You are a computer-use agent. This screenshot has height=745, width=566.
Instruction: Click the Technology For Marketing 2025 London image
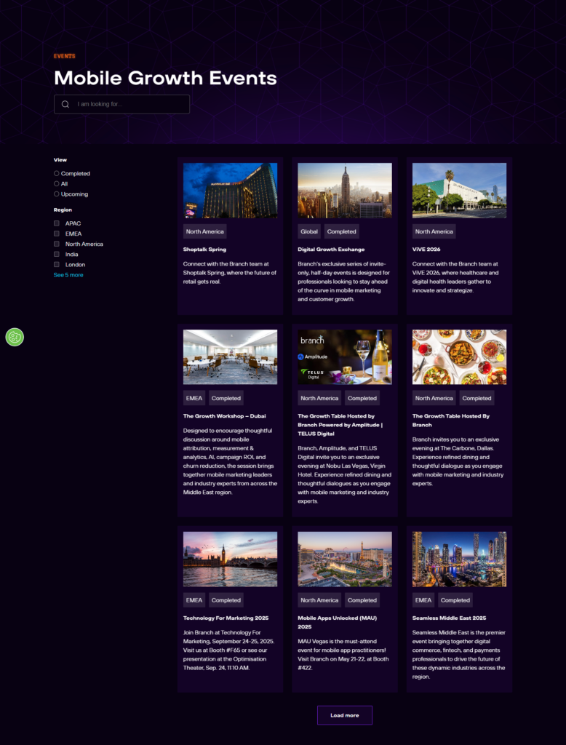[230, 559]
